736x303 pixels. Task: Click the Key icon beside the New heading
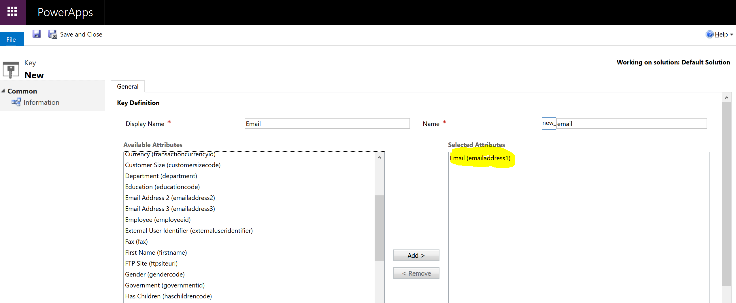pyautogui.click(x=11, y=69)
